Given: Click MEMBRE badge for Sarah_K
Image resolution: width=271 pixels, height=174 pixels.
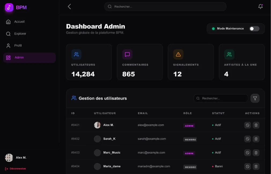Looking at the screenshot, I should pyautogui.click(x=190, y=140).
